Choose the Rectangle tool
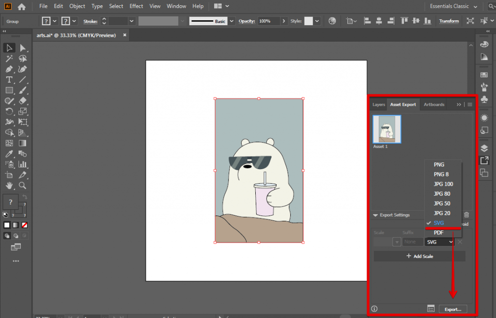Image resolution: width=496 pixels, height=318 pixels. [x=10, y=90]
